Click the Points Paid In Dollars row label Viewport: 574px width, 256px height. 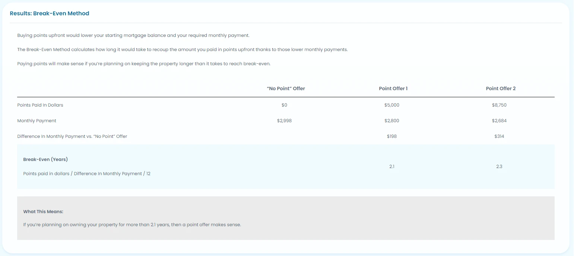(40, 105)
